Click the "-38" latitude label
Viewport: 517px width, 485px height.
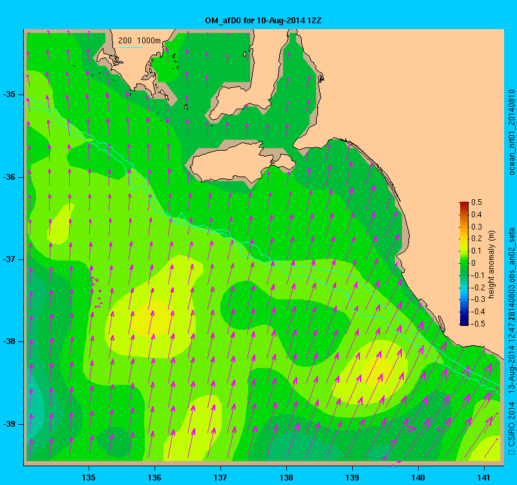tap(9, 341)
